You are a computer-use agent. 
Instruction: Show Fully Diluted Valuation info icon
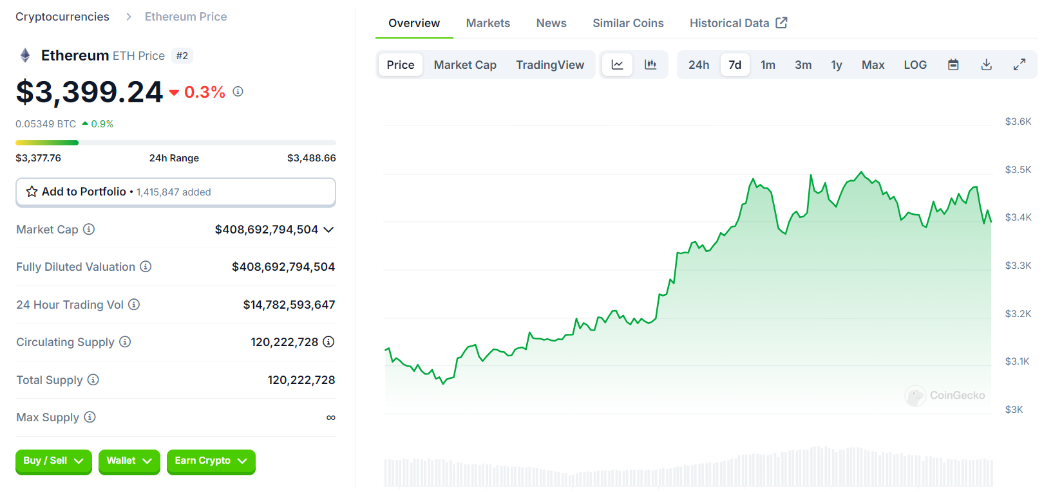pos(146,266)
